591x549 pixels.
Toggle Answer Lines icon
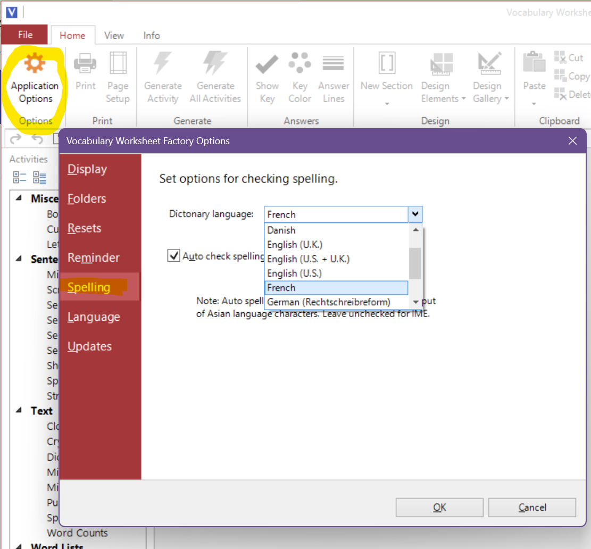click(x=333, y=63)
